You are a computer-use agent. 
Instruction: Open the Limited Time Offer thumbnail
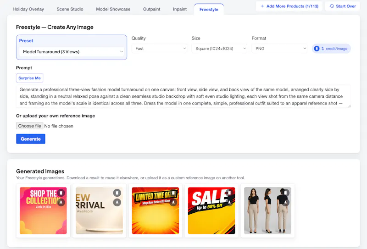pyautogui.click(x=156, y=210)
